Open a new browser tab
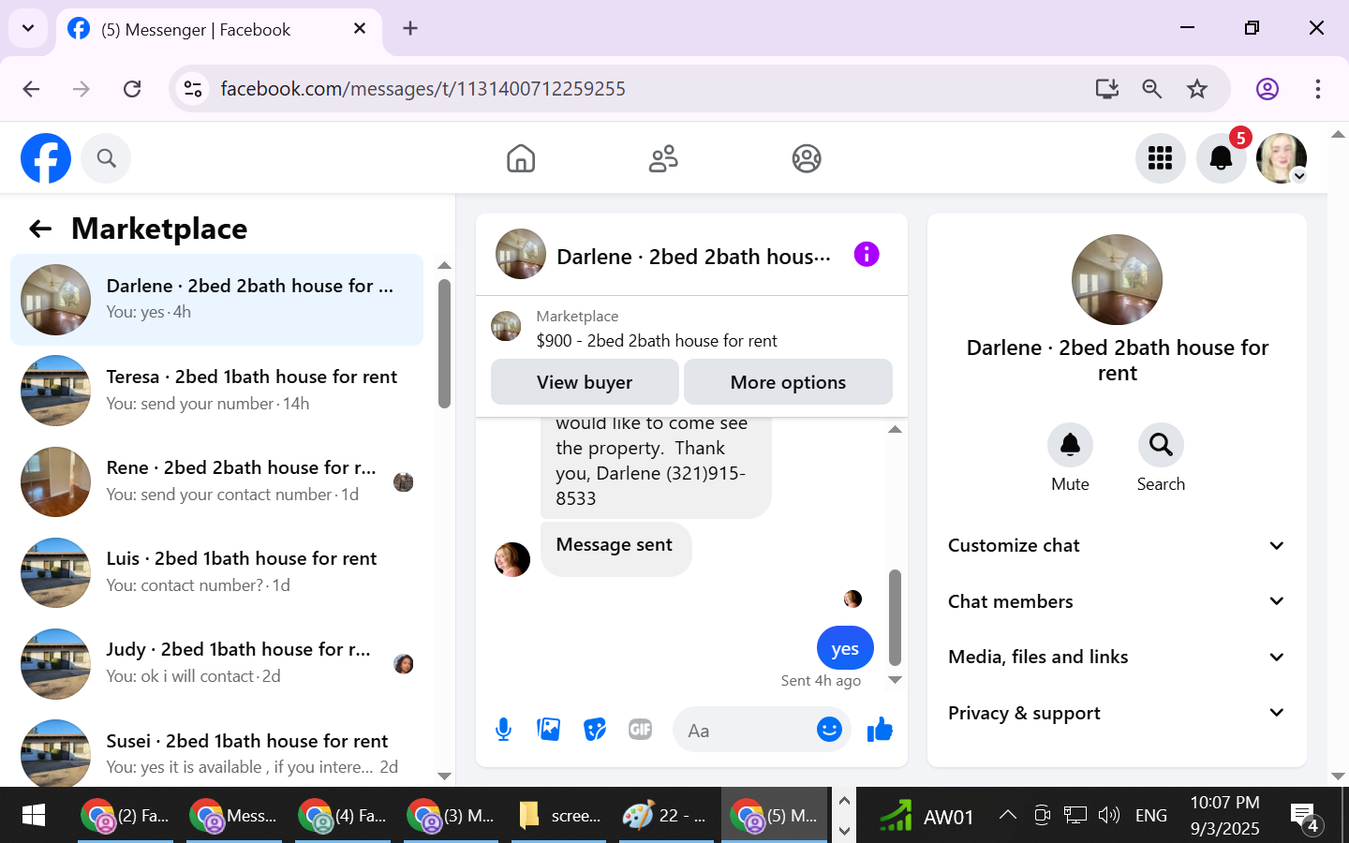This screenshot has height=843, width=1349. pos(410,28)
